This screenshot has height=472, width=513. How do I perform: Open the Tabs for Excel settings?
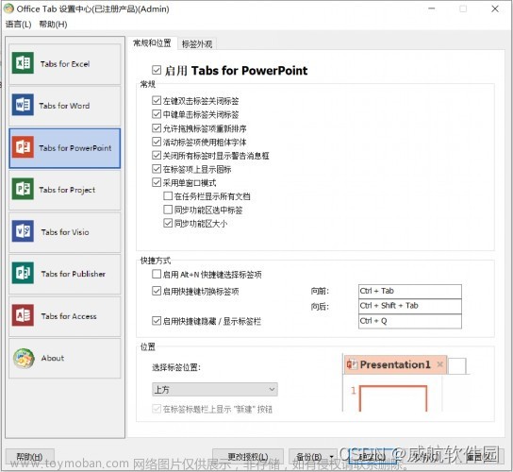pos(65,64)
